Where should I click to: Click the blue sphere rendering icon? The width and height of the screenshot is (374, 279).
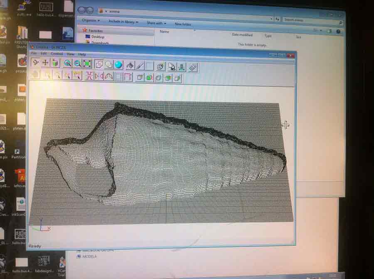coord(118,65)
